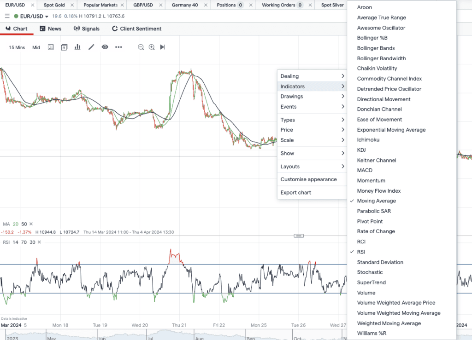The width and height of the screenshot is (472, 340).
Task: Open the 15 Mins timeframe selector
Action: coord(17,47)
